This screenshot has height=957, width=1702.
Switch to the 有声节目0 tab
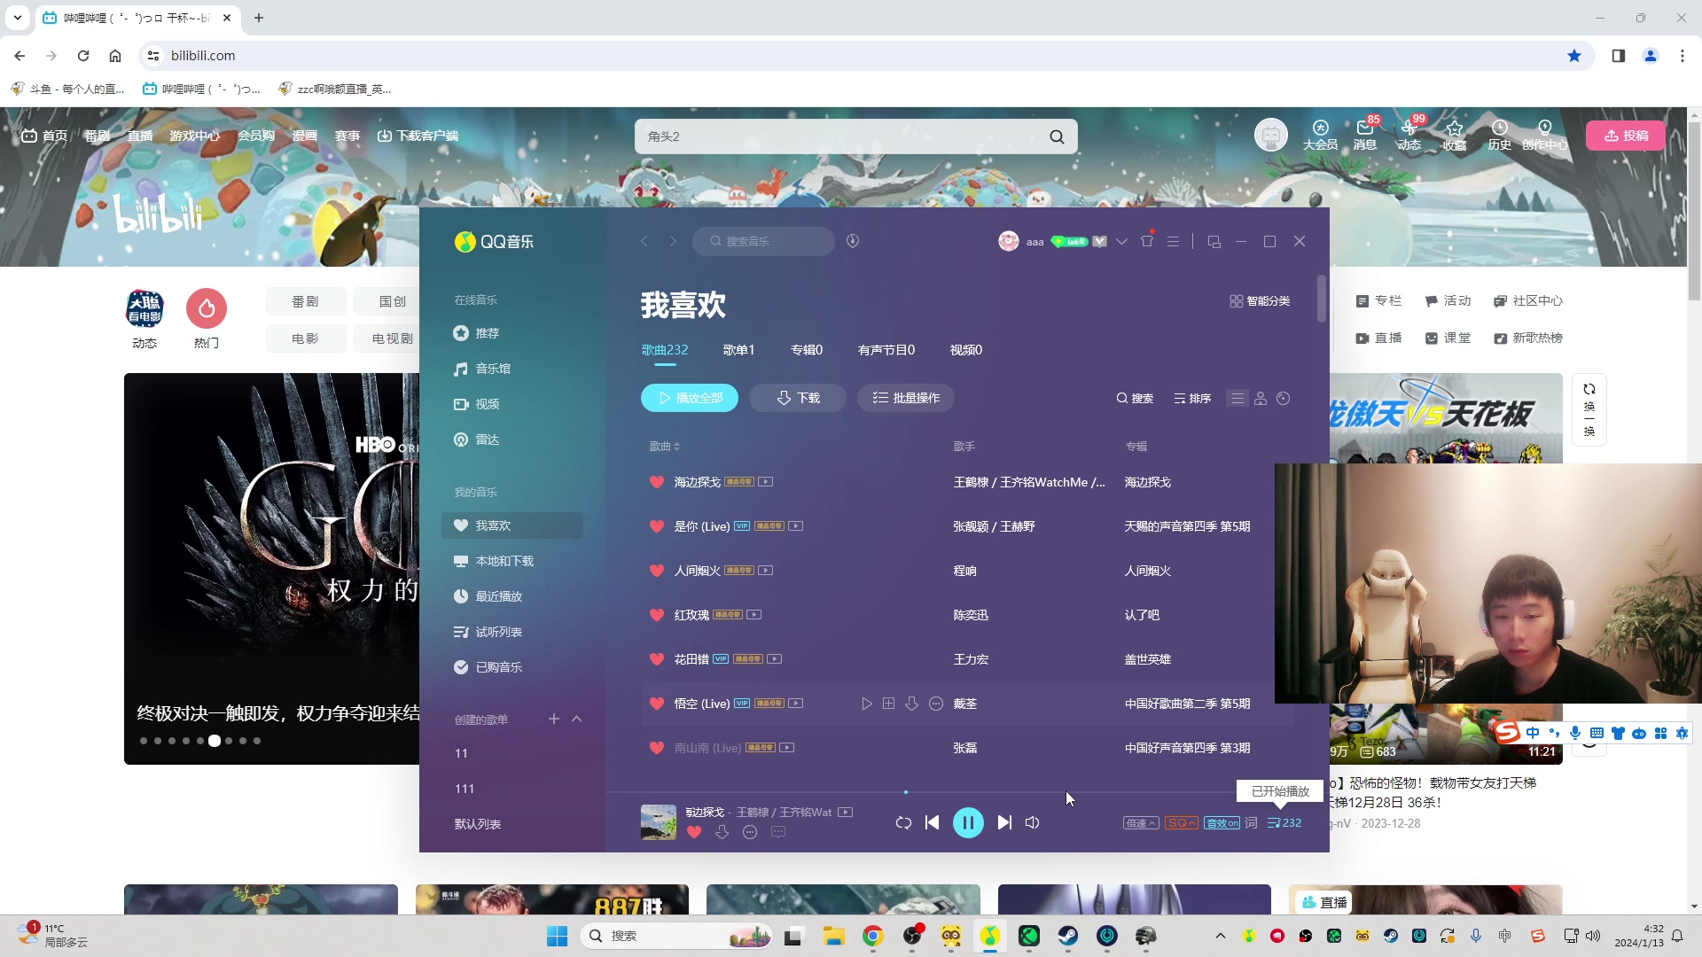[886, 350]
